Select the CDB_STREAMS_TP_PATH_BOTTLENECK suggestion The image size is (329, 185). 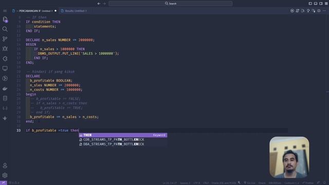tap(123, 139)
